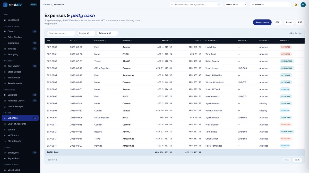Open the Dashboard sidebar icon

click(x=5, y=20)
